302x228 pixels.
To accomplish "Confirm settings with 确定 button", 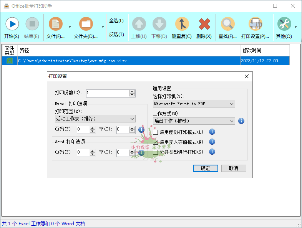I will [206, 168].
